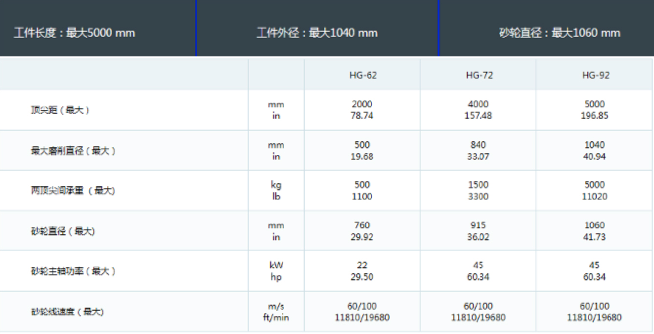Click 11810/19680 under the HG-92 column
Image resolution: width=654 pixels, height=334 pixels.
coord(594,318)
